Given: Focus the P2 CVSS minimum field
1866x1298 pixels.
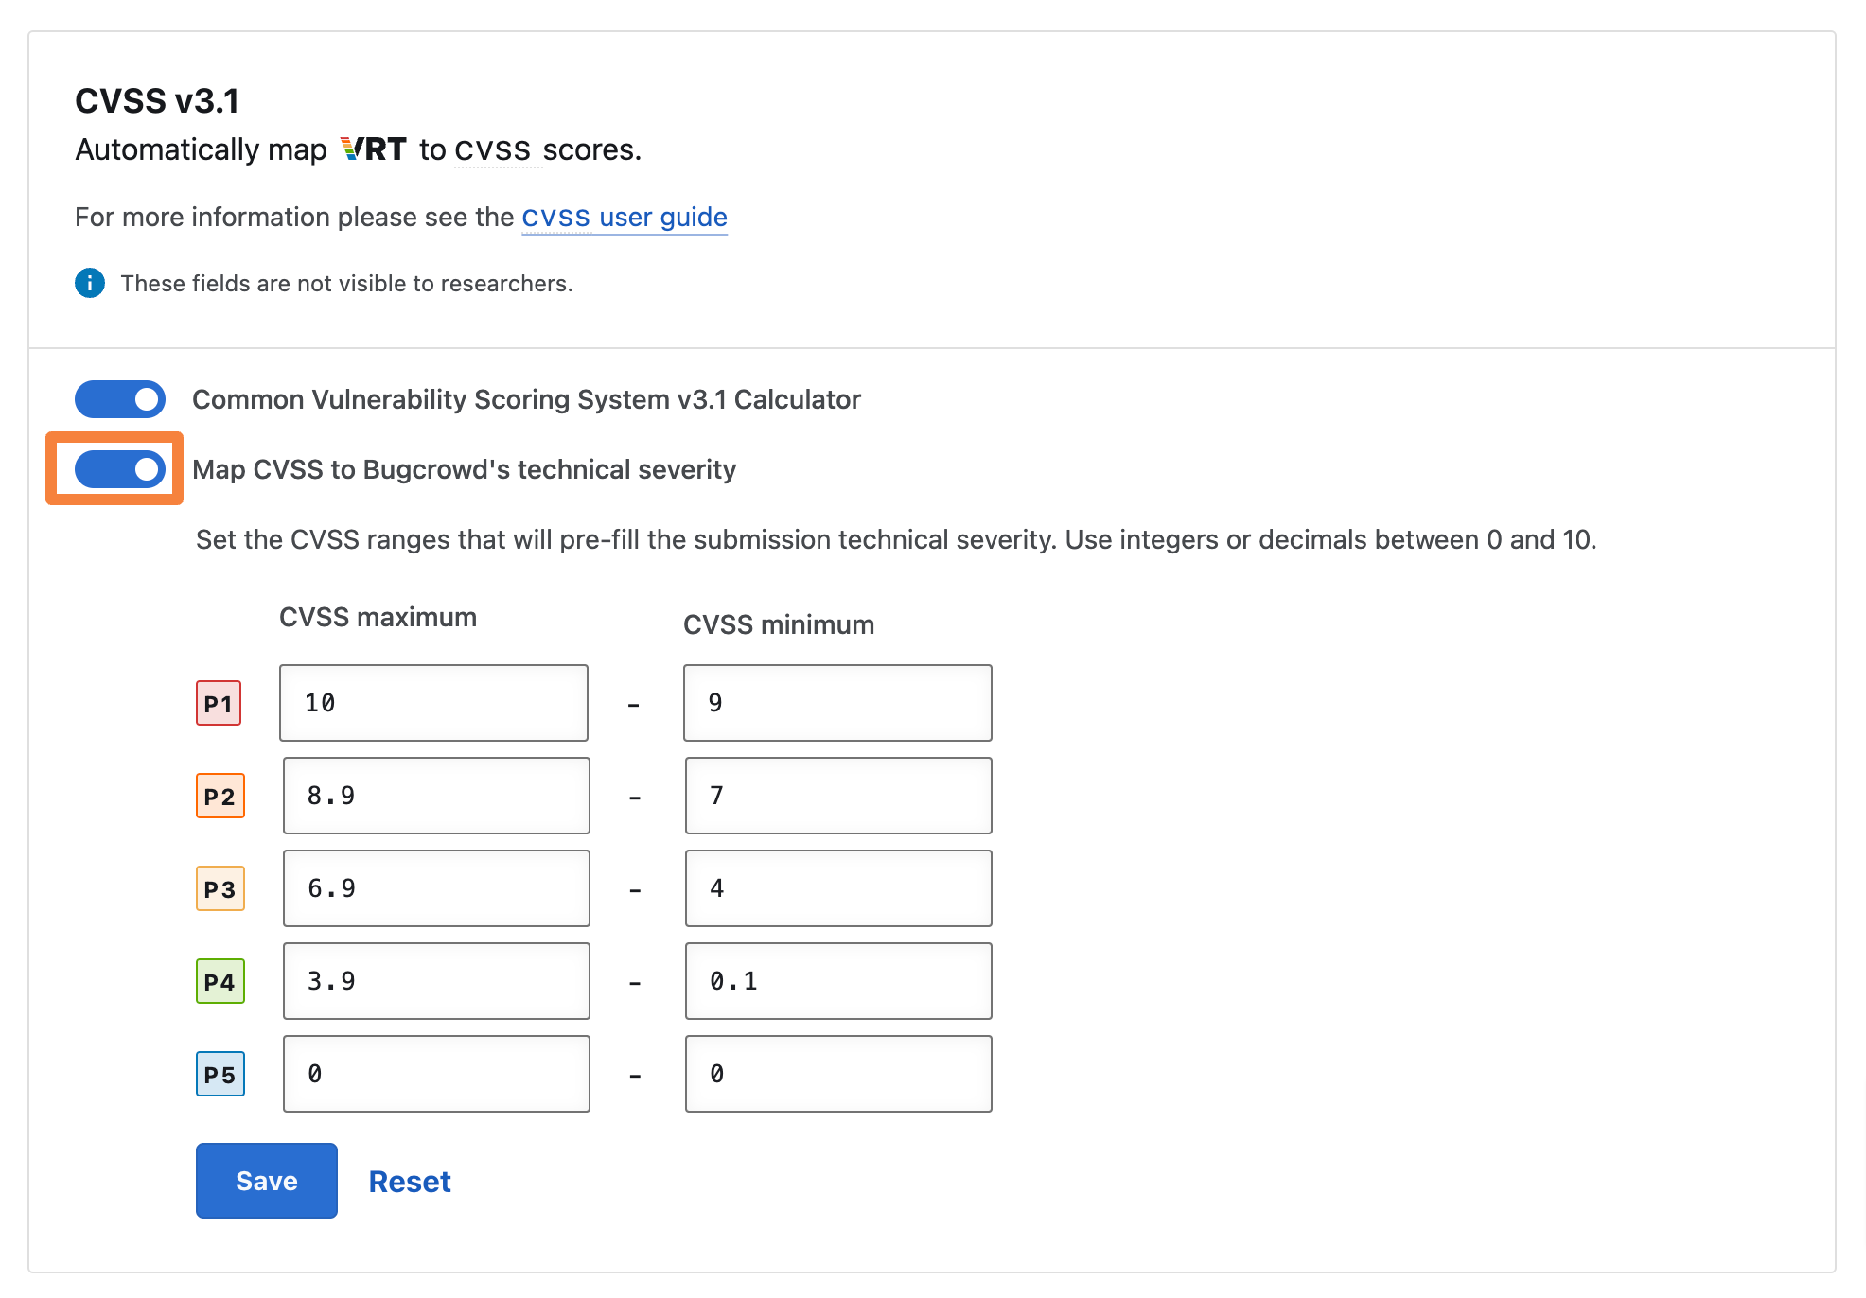Looking at the screenshot, I should click(838, 796).
